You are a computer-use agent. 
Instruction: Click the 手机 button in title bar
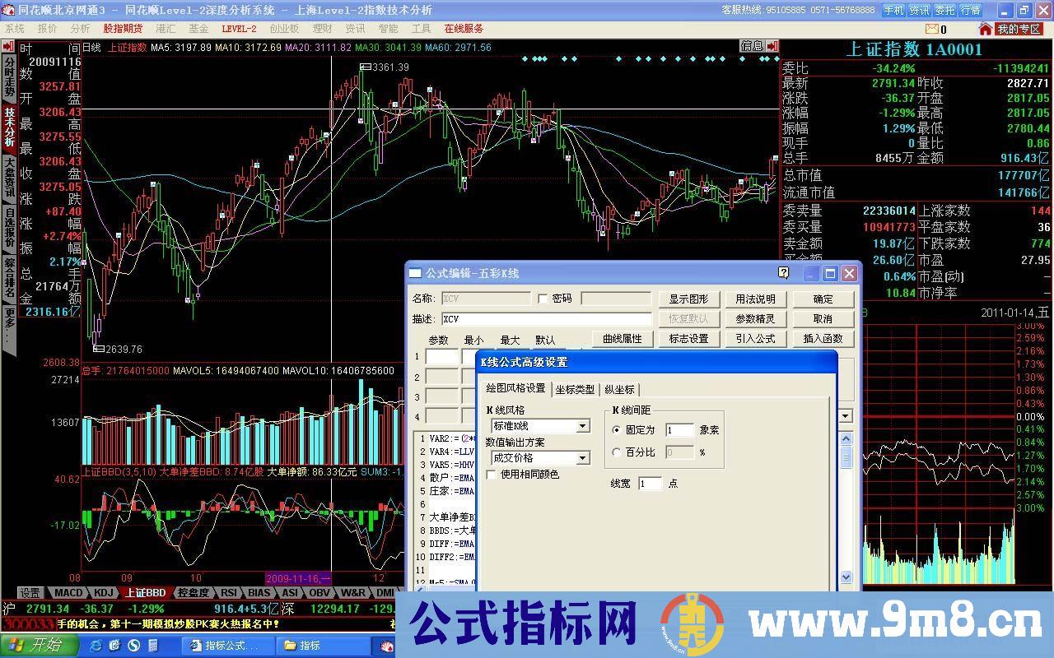click(x=893, y=10)
